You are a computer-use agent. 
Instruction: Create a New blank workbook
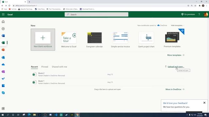coord(43,40)
